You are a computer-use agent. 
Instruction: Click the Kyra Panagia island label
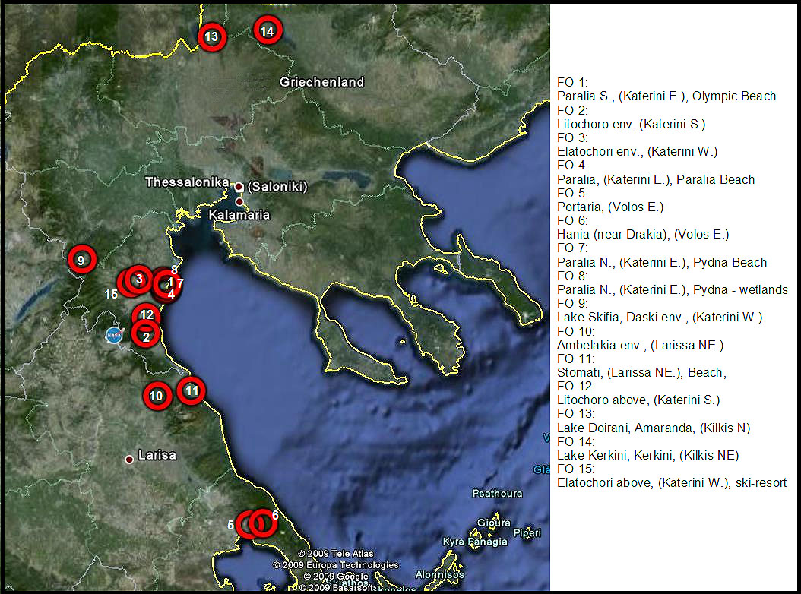coord(475,542)
